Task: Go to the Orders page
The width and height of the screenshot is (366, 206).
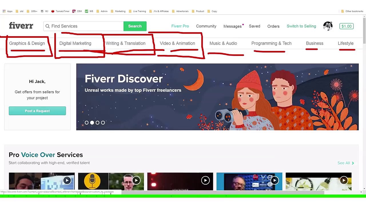Action: (x=273, y=26)
